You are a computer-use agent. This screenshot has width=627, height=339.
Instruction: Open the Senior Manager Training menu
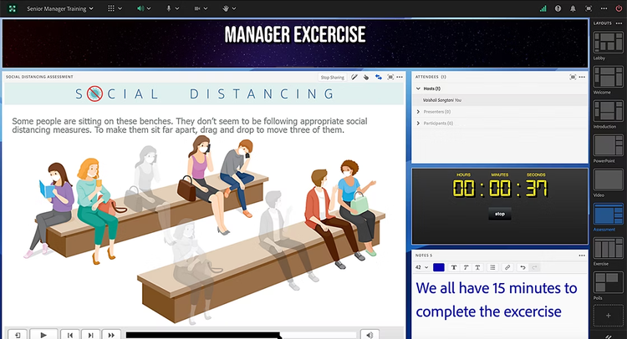click(x=60, y=8)
